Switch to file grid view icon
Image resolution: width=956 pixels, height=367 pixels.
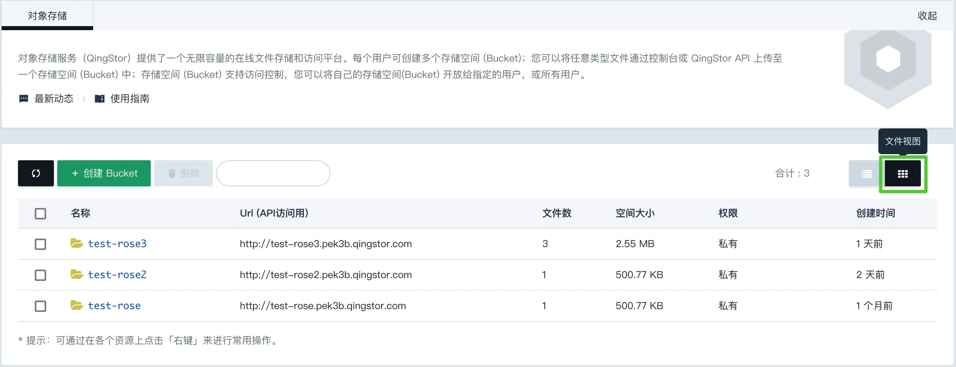(x=902, y=174)
